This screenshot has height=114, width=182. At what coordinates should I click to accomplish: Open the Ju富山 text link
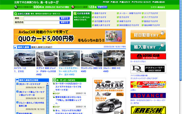133,90
